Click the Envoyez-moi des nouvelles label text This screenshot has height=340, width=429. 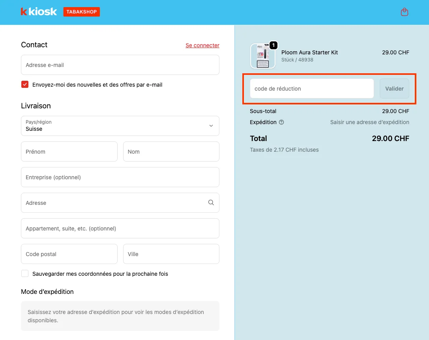[x=97, y=85]
